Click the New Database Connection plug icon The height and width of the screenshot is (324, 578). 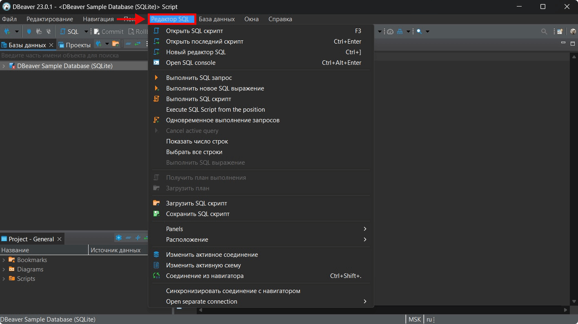[x=7, y=31]
